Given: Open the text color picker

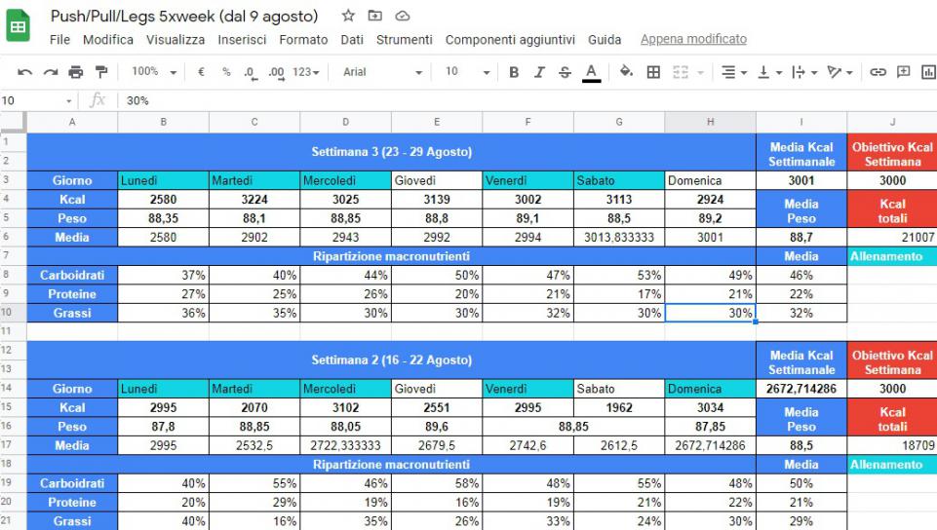Looking at the screenshot, I should 591,72.
